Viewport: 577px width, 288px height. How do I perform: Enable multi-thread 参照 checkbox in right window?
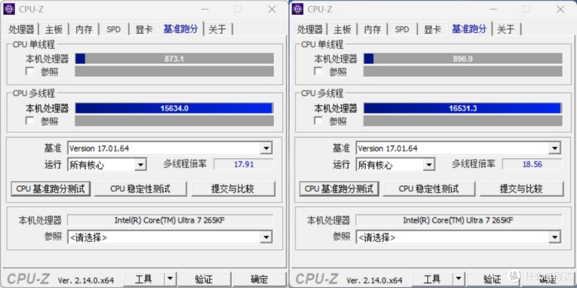[318, 121]
